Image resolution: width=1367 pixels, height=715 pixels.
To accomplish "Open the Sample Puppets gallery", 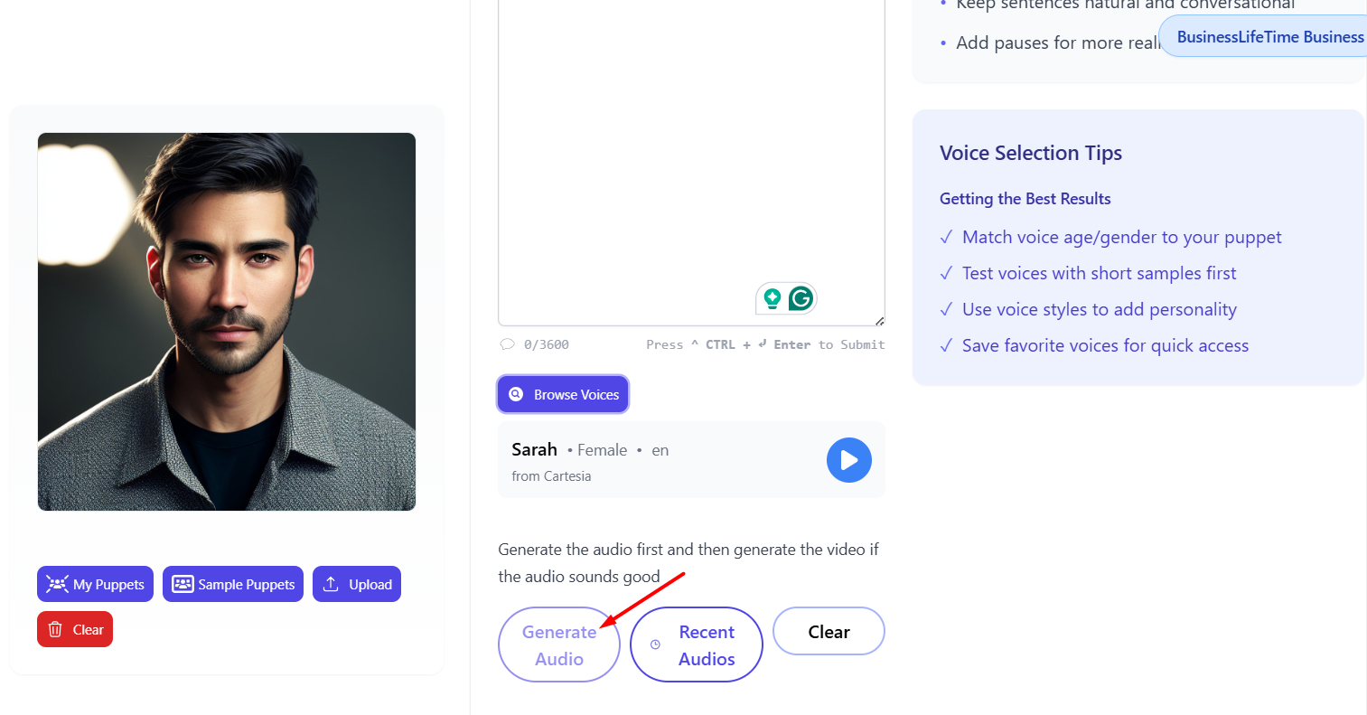I will click(233, 584).
